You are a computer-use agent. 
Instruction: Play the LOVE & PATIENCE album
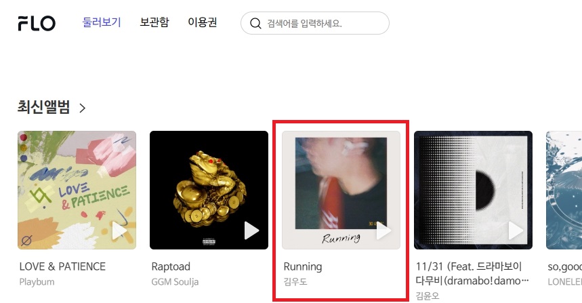(x=119, y=230)
